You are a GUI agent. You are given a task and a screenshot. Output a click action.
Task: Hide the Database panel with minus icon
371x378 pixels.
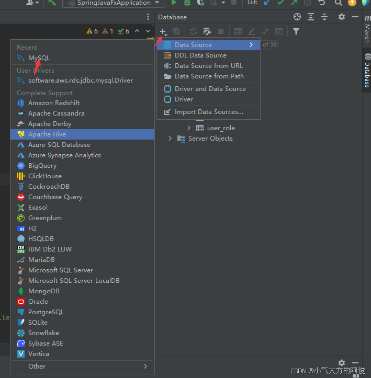355,17
